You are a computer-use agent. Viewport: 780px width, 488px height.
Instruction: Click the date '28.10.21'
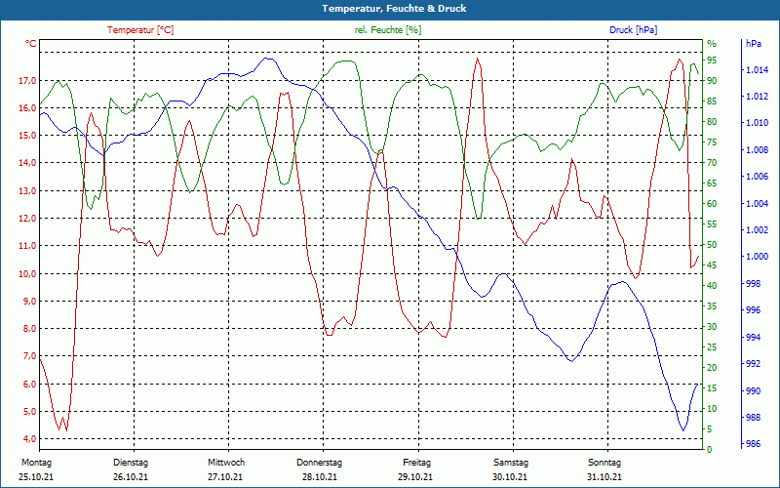(320, 477)
